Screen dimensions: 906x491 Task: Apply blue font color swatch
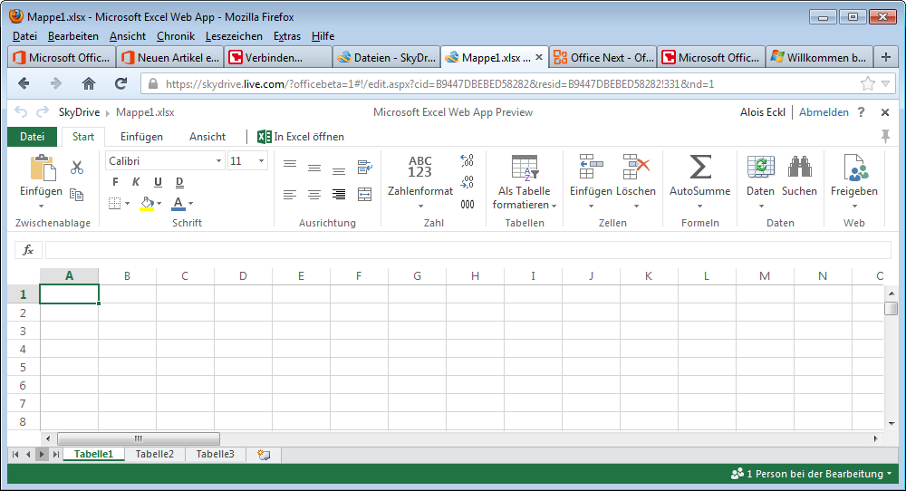point(178,209)
